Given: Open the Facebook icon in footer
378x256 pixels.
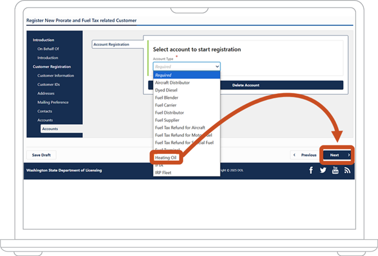Looking at the screenshot, I should coord(311,170).
